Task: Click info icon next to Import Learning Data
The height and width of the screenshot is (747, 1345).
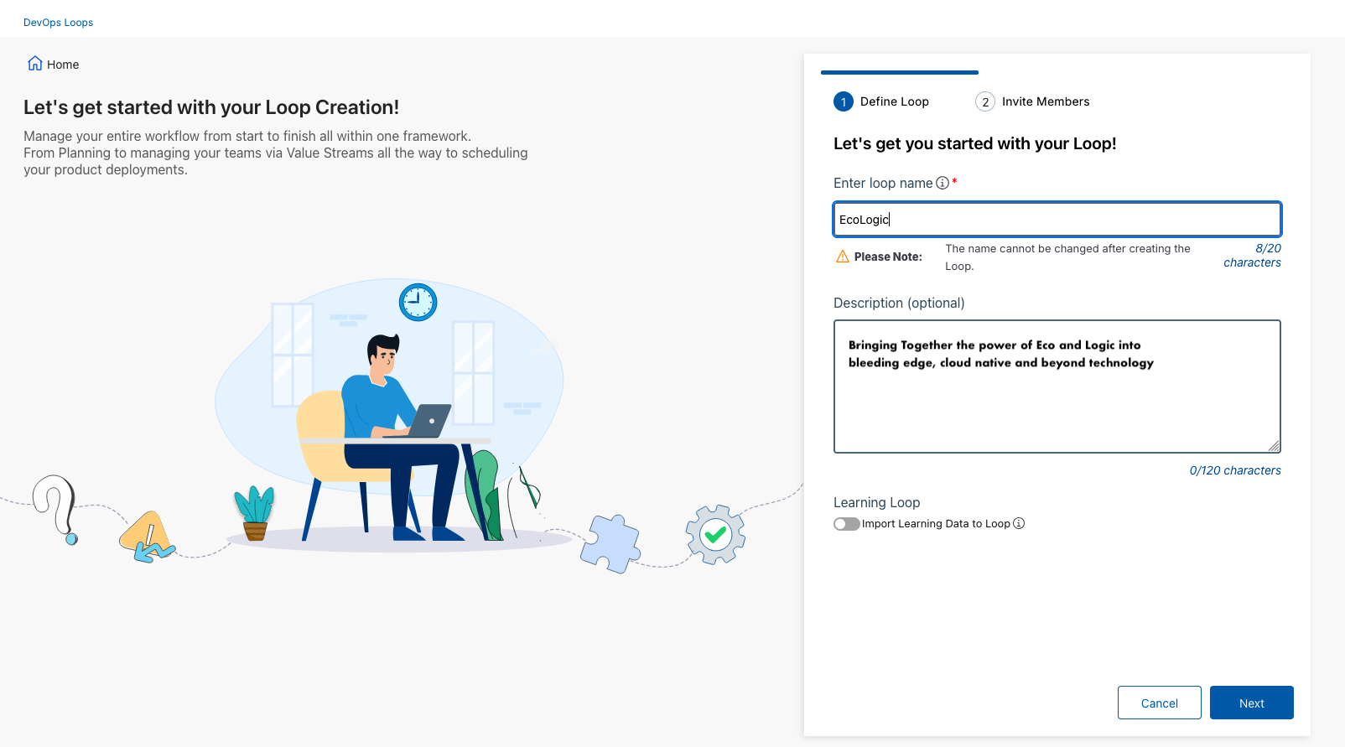Action: [1019, 523]
